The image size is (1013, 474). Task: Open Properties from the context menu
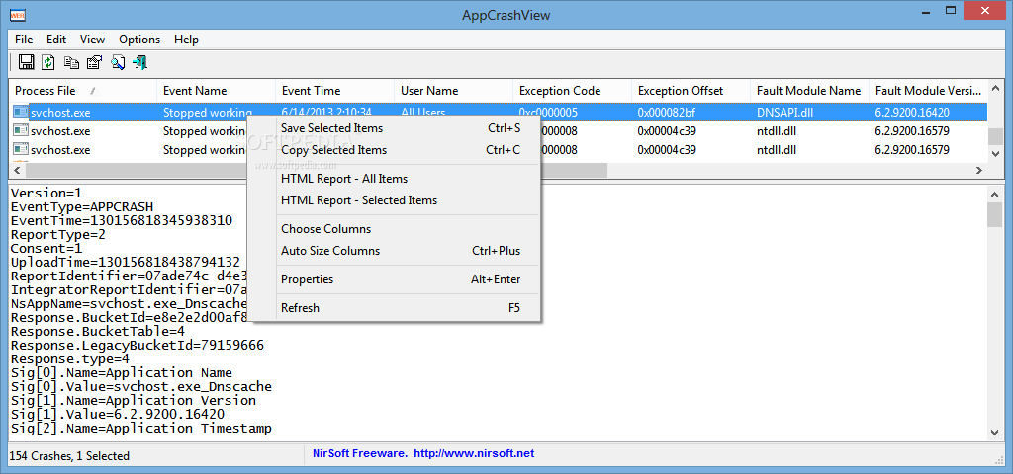[x=394, y=279]
